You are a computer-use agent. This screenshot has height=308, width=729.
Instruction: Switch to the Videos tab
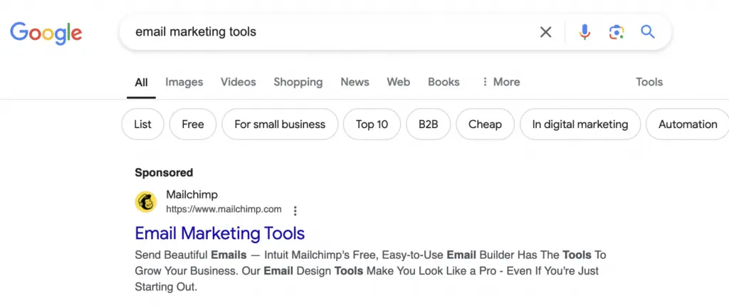pyautogui.click(x=238, y=82)
